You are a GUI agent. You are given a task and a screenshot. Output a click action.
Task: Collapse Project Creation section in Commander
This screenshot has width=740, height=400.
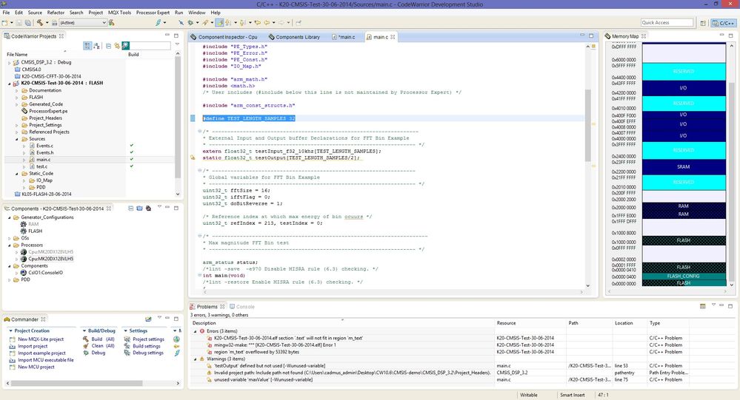(x=11, y=330)
